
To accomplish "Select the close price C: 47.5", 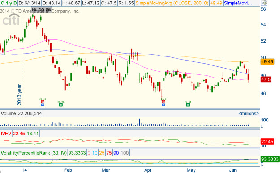I will click(109, 3).
